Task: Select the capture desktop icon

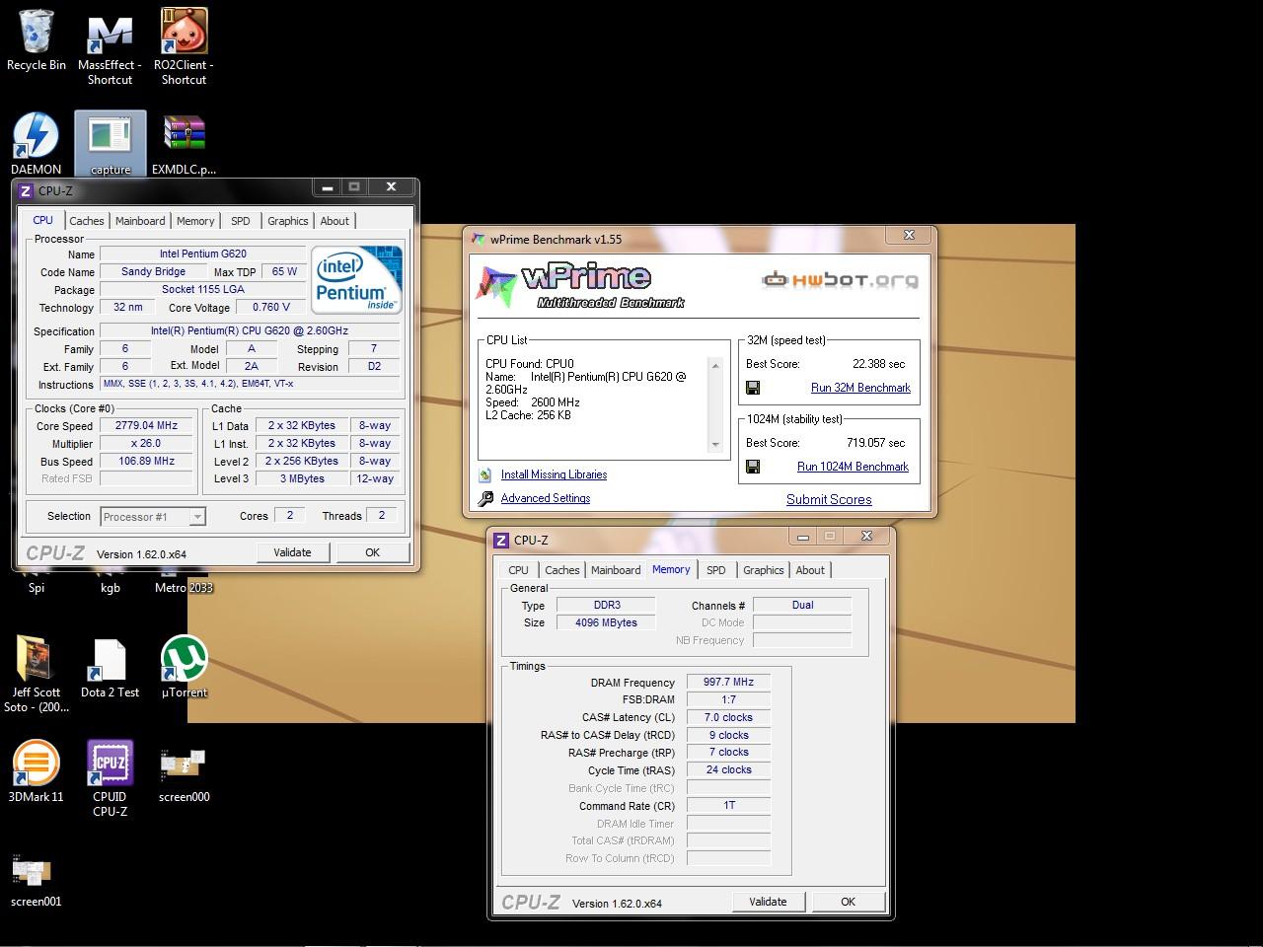Action: point(110,144)
